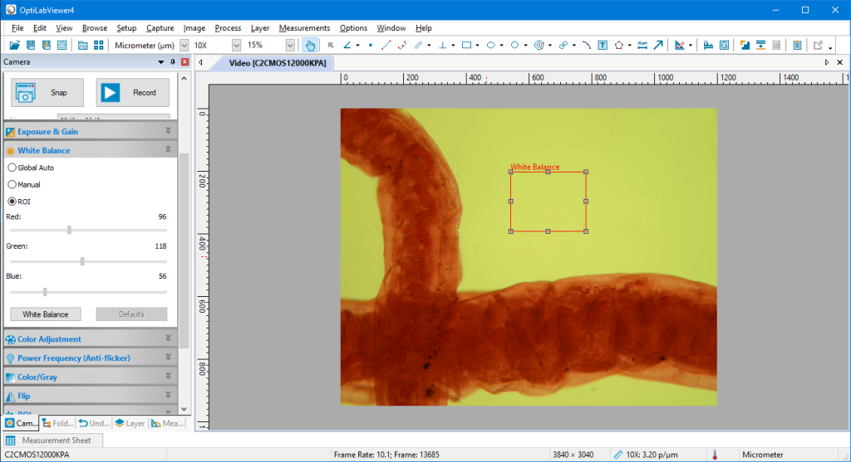Open the File menu

tap(17, 27)
